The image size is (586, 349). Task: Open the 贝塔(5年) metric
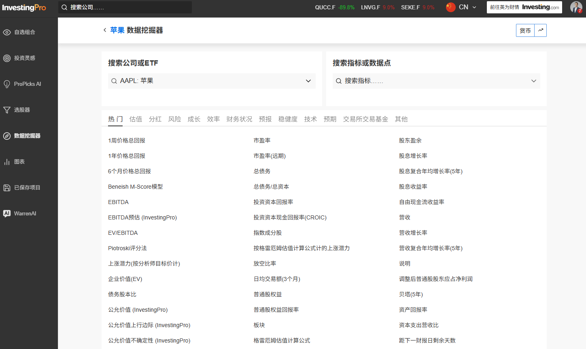pyautogui.click(x=411, y=294)
